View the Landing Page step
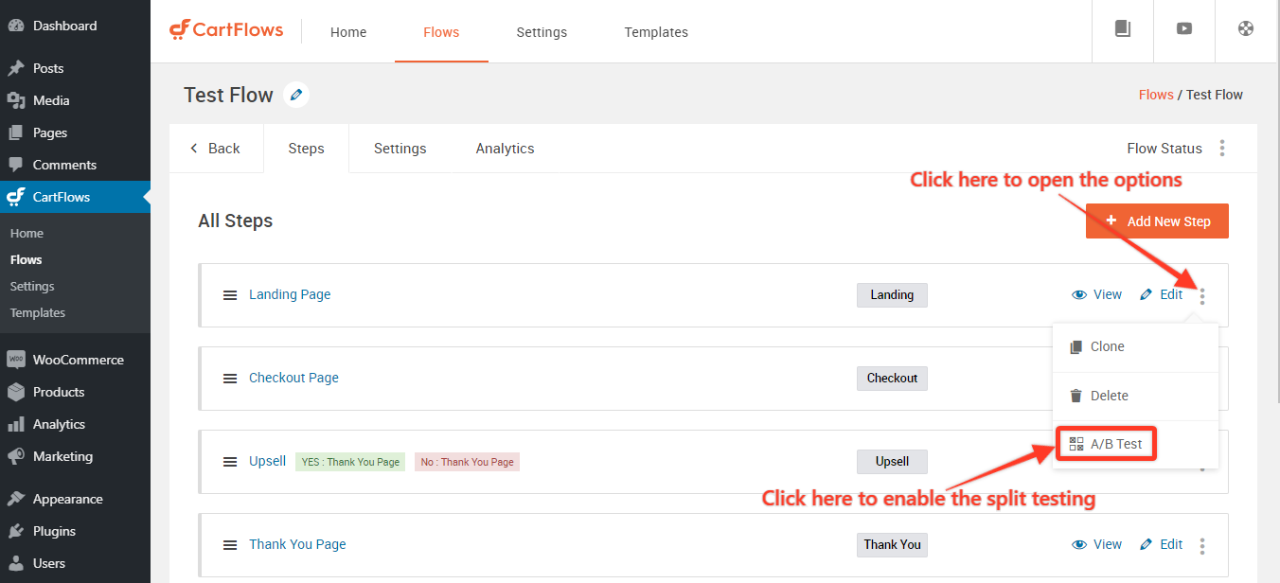 (x=1096, y=294)
